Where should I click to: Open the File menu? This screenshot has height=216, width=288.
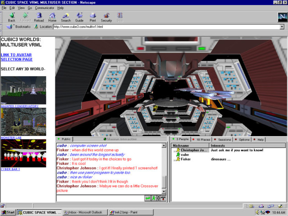[4, 8]
